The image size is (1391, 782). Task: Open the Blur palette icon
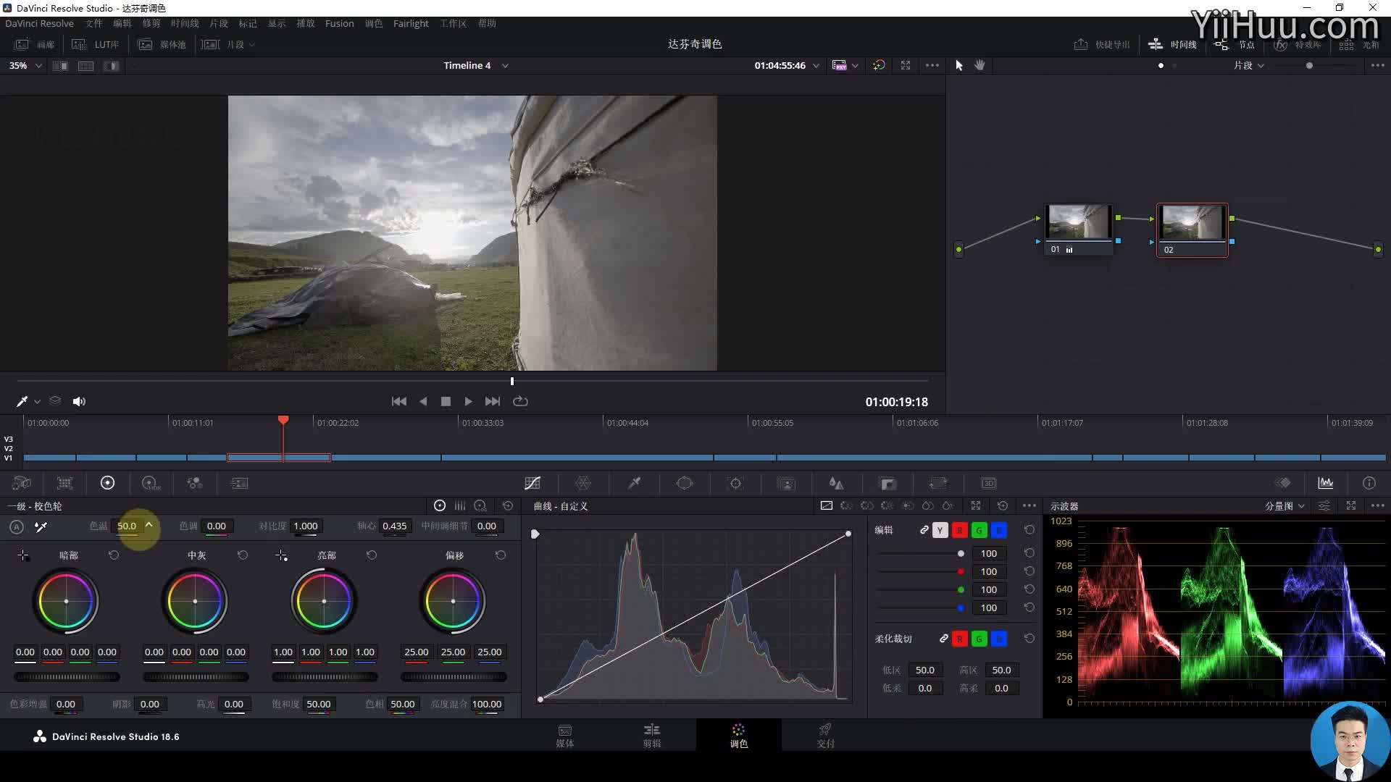837,483
